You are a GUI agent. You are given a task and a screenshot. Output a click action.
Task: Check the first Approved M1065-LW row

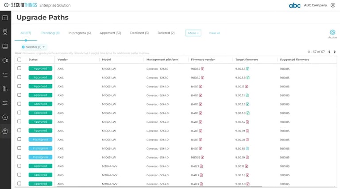click(x=19, y=68)
